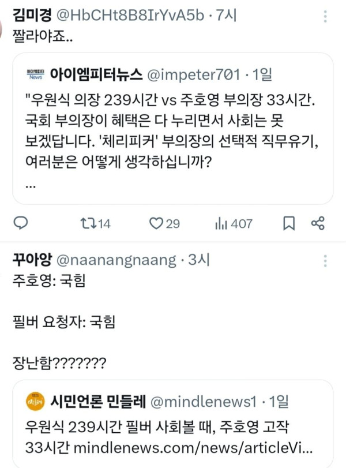Click the @impeter701 handle in the quoted tweet
Image resolution: width=346 pixels, height=468 pixels.
point(192,74)
